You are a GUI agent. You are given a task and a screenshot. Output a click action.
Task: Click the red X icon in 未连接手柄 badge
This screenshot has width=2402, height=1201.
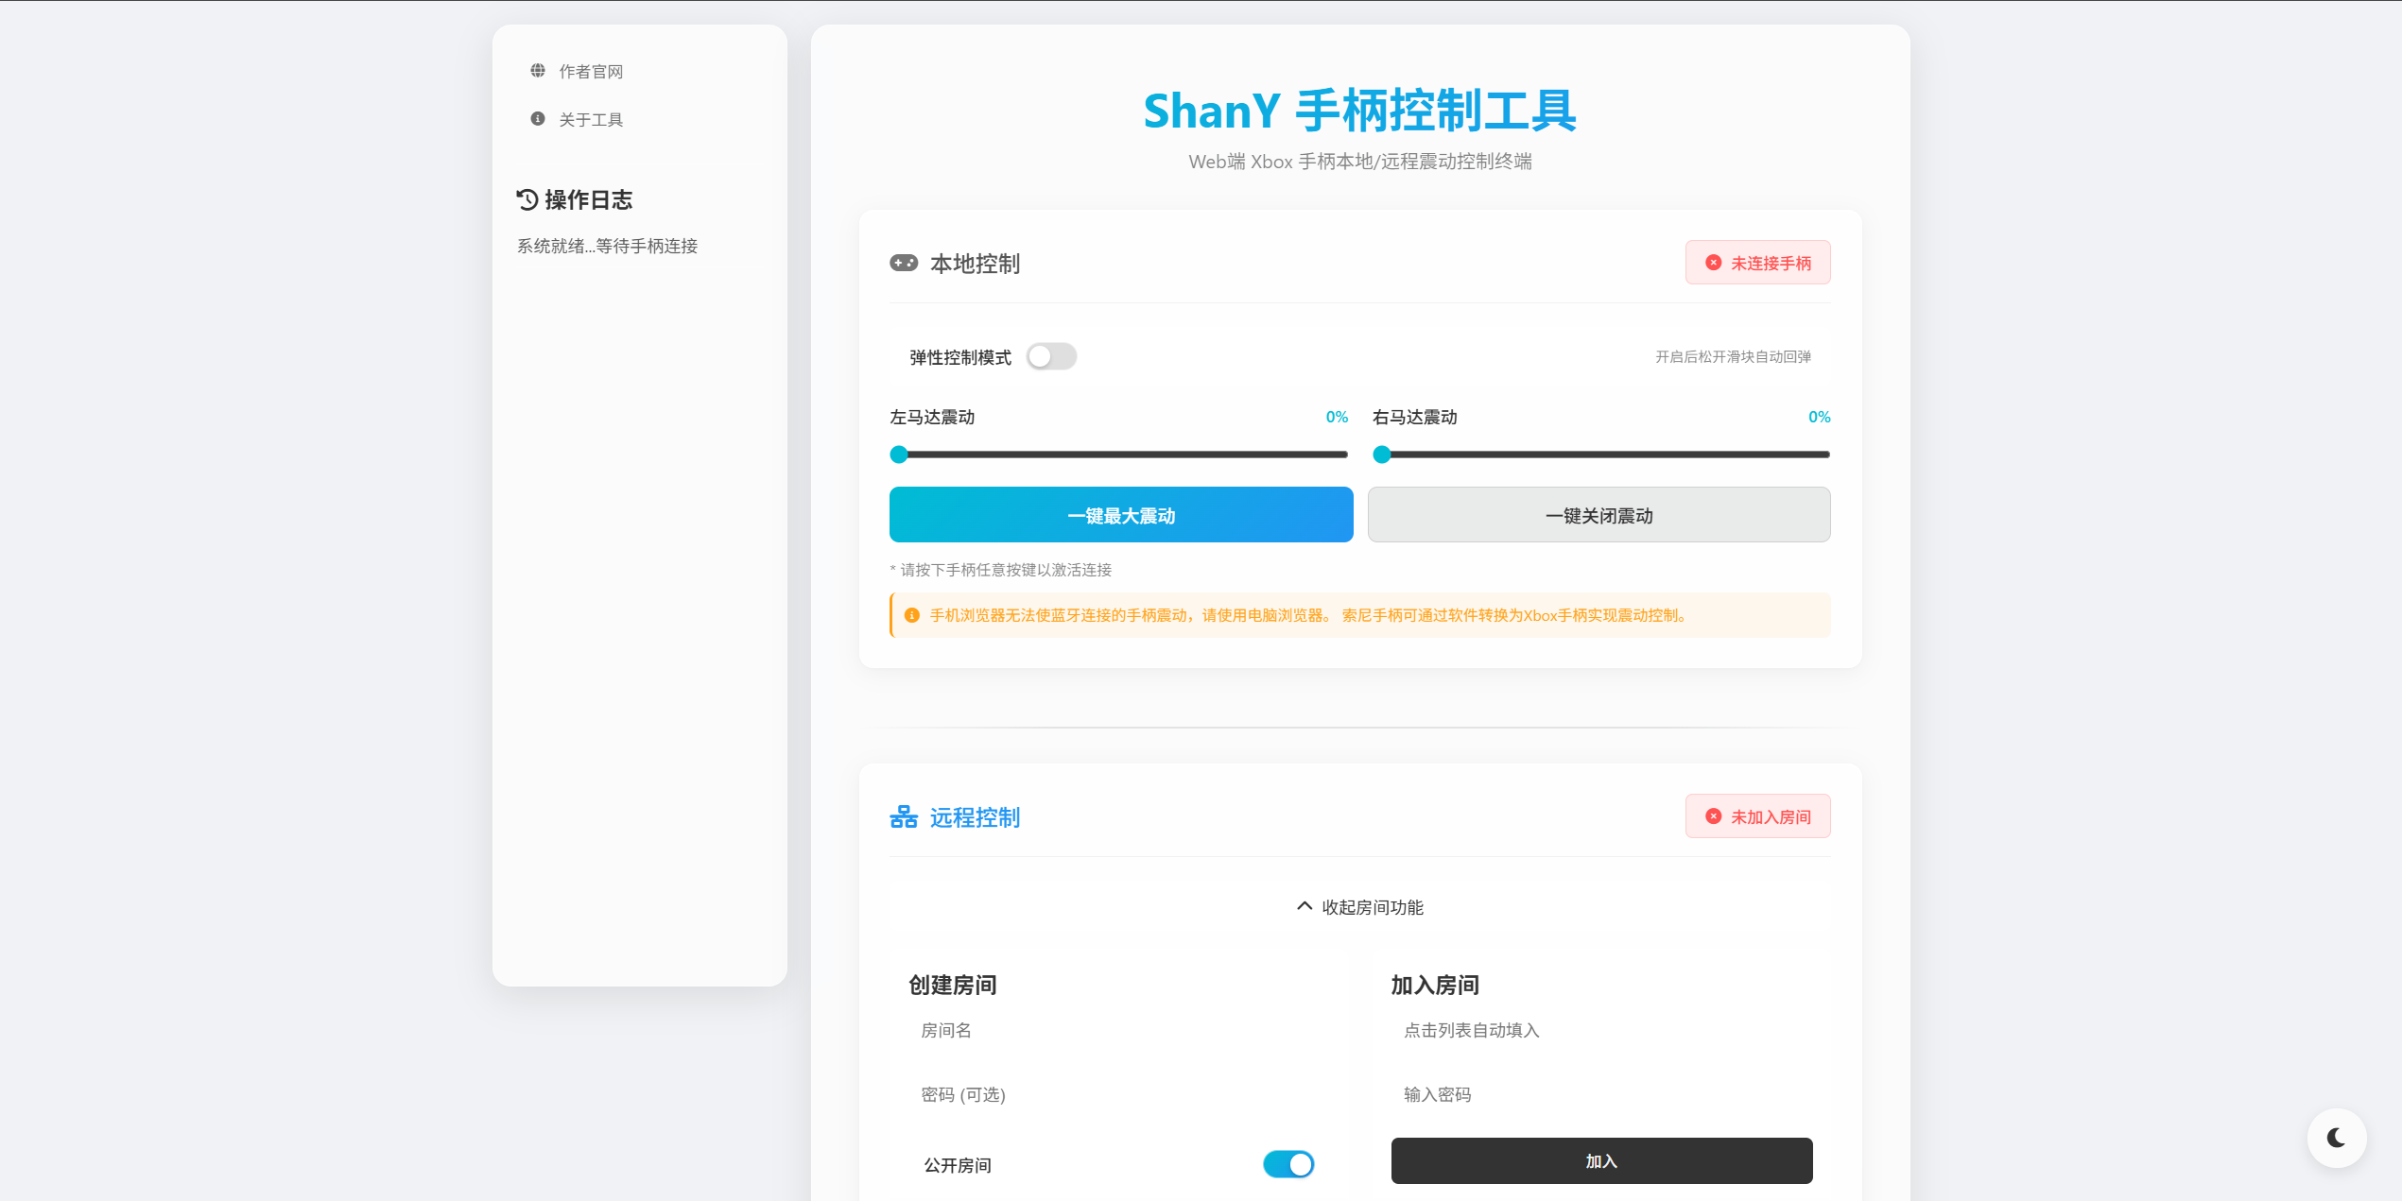(x=1713, y=263)
